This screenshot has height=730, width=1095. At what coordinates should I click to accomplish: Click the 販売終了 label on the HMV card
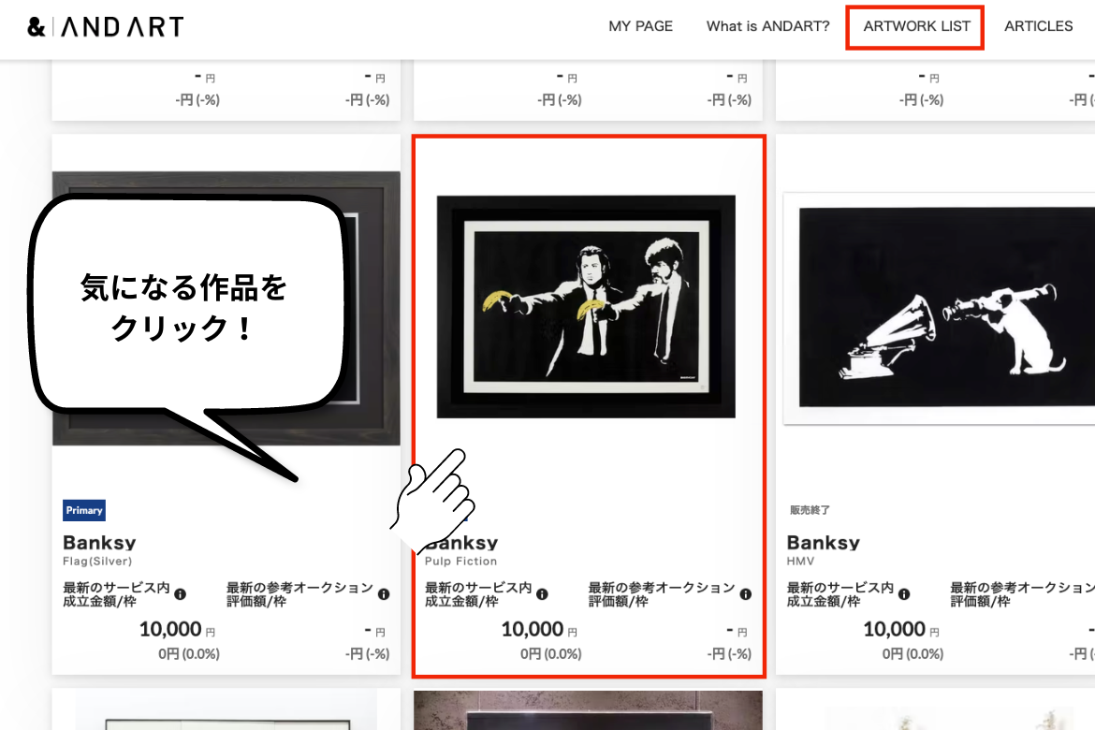[x=810, y=511]
